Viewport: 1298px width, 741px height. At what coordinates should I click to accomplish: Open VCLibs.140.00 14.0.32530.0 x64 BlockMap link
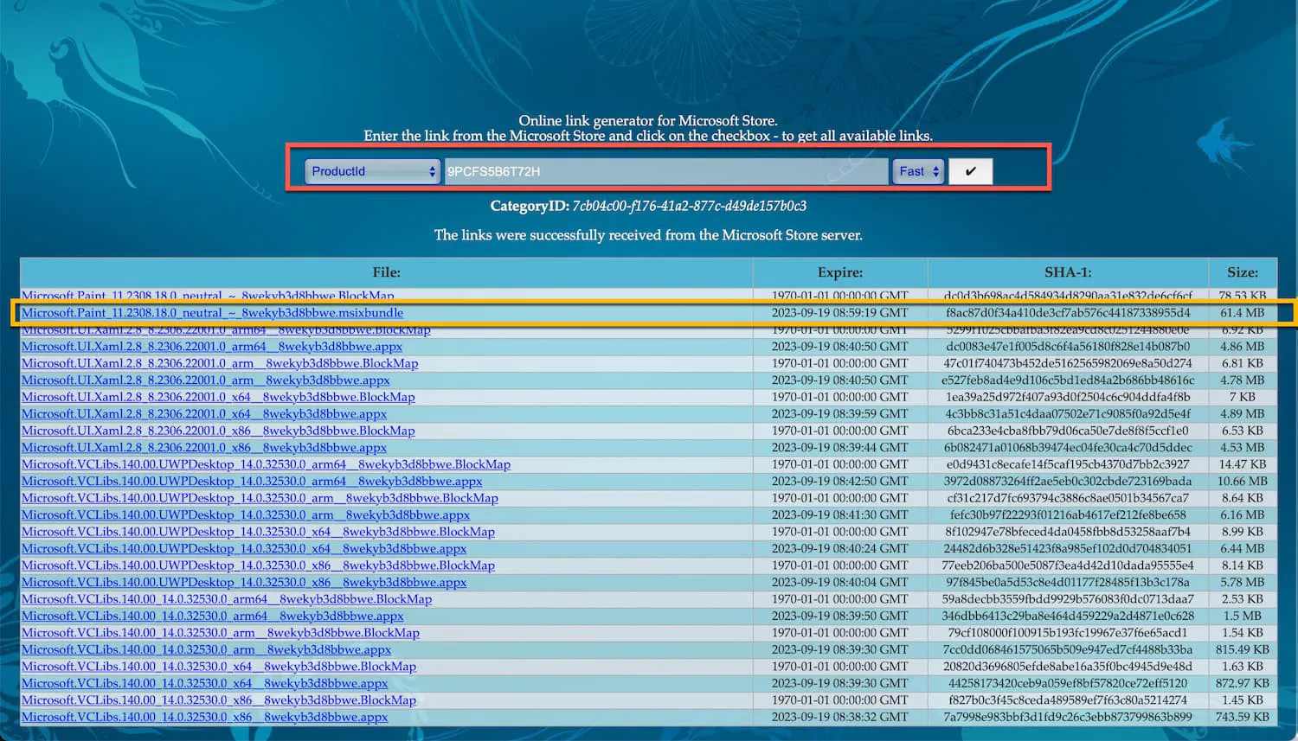click(x=219, y=667)
